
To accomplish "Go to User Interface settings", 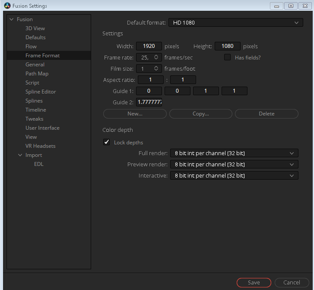I will (x=42, y=128).
